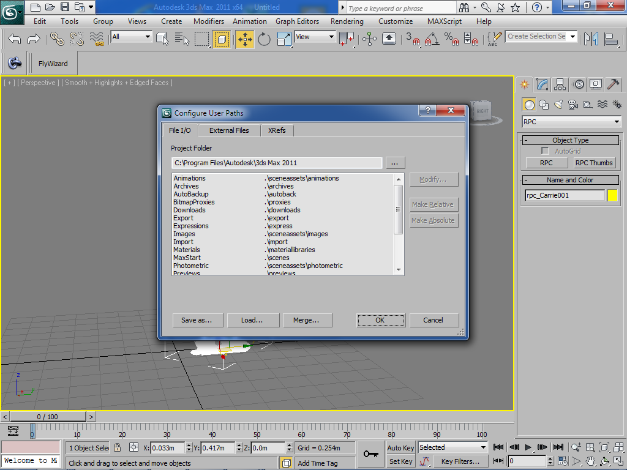Image resolution: width=627 pixels, height=470 pixels.
Task: Click the yellow object color swatch
Action: coord(612,195)
